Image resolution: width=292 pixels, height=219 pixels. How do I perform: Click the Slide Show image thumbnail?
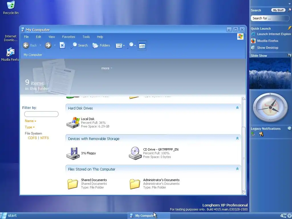click(x=270, y=73)
